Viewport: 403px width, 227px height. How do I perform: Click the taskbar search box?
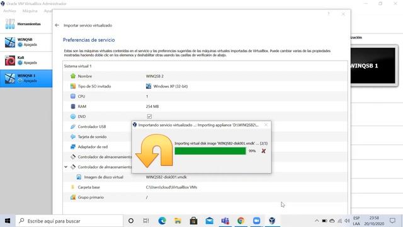[69, 221]
